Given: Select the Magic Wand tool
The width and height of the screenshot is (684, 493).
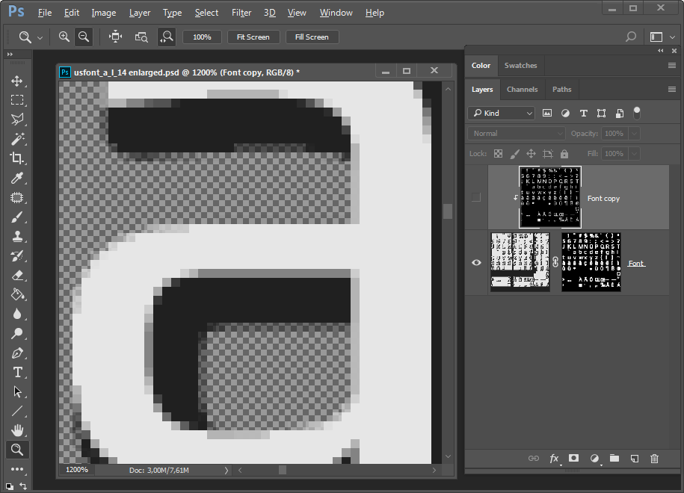Looking at the screenshot, I should coord(17,139).
